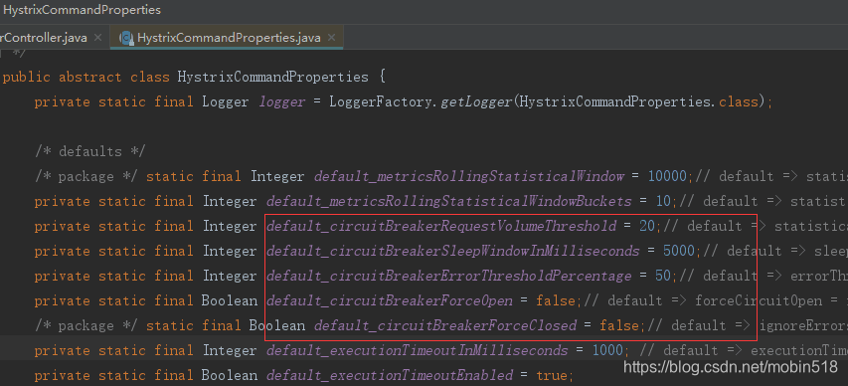
Task: Close the HystrixCommandProperties.java tab
Action: [331, 38]
